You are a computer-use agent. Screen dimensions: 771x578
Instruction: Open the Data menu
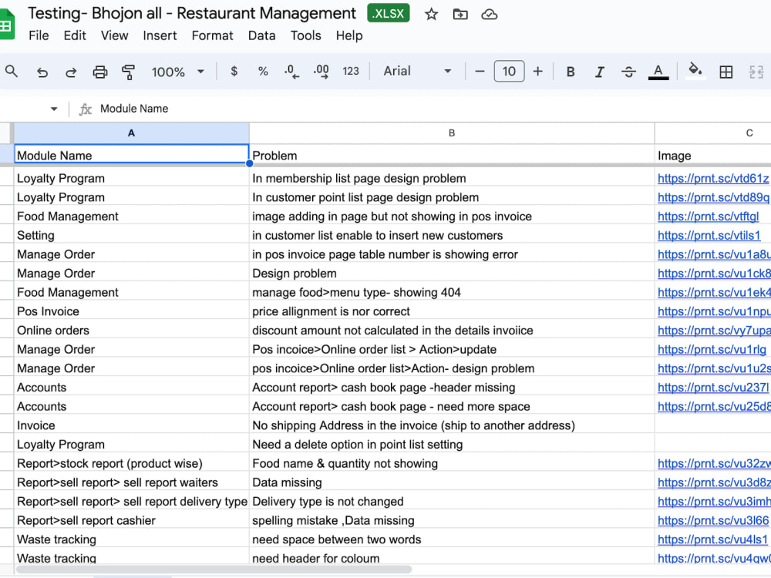pyautogui.click(x=261, y=35)
